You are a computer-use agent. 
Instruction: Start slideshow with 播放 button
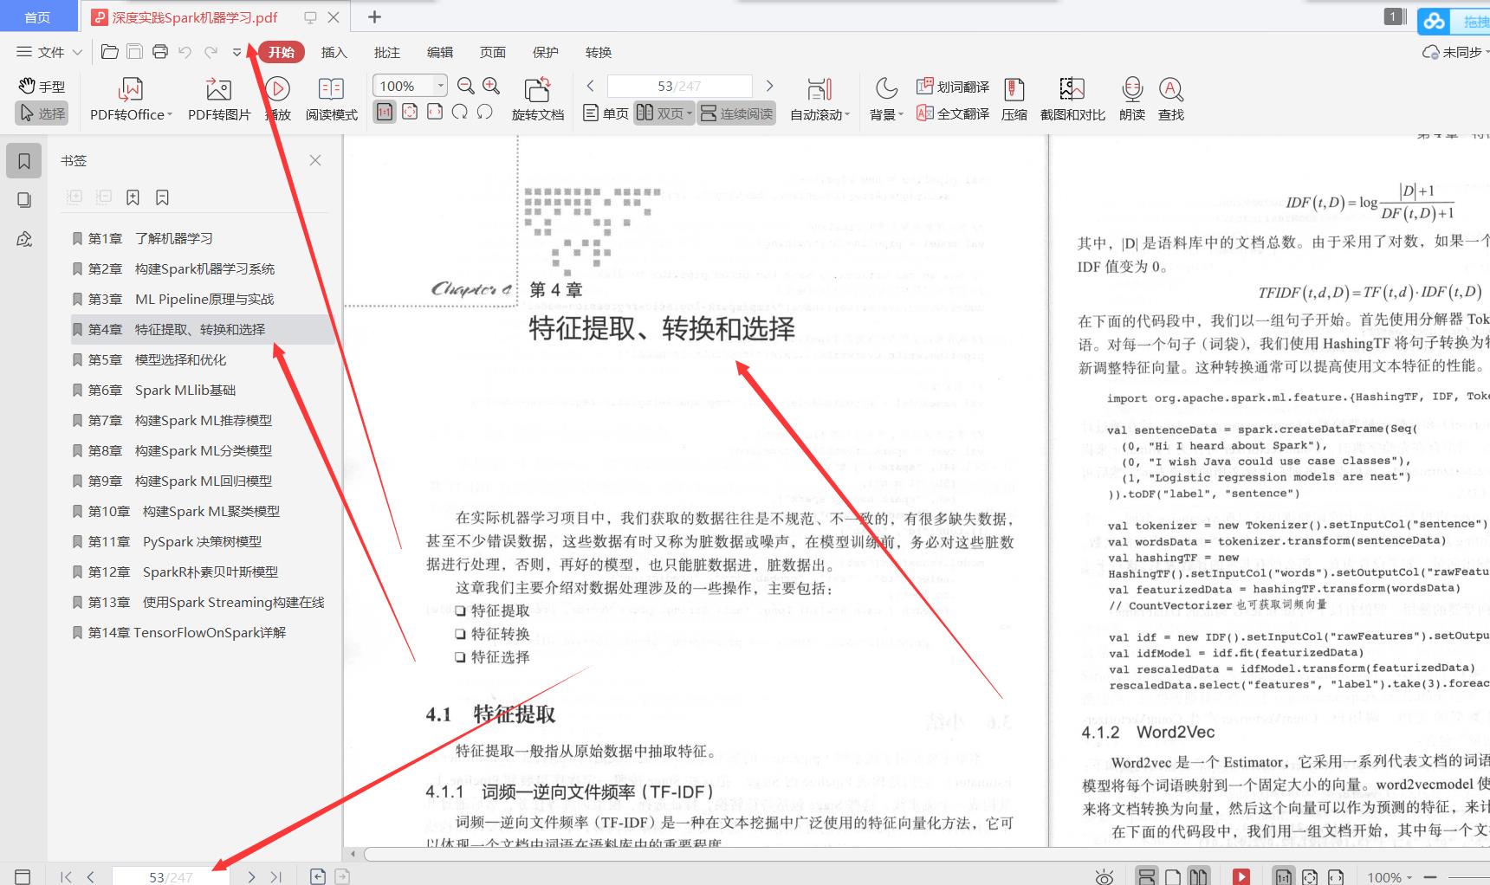click(x=277, y=99)
